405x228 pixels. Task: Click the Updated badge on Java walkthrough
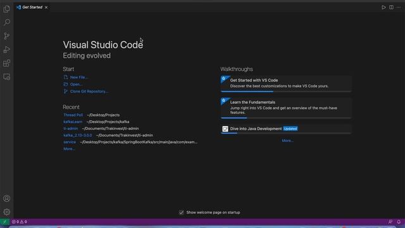coord(290,129)
